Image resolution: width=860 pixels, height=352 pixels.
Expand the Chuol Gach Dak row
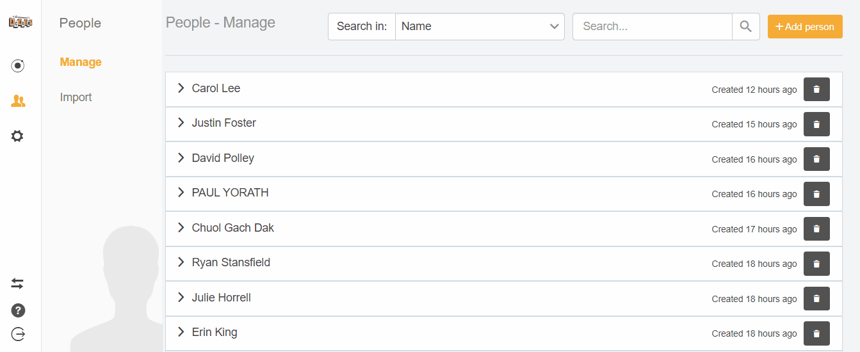coord(181,228)
